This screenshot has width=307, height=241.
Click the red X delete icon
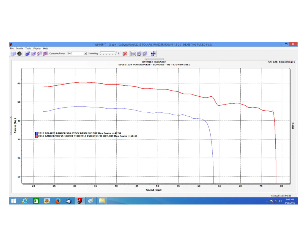coord(125,54)
